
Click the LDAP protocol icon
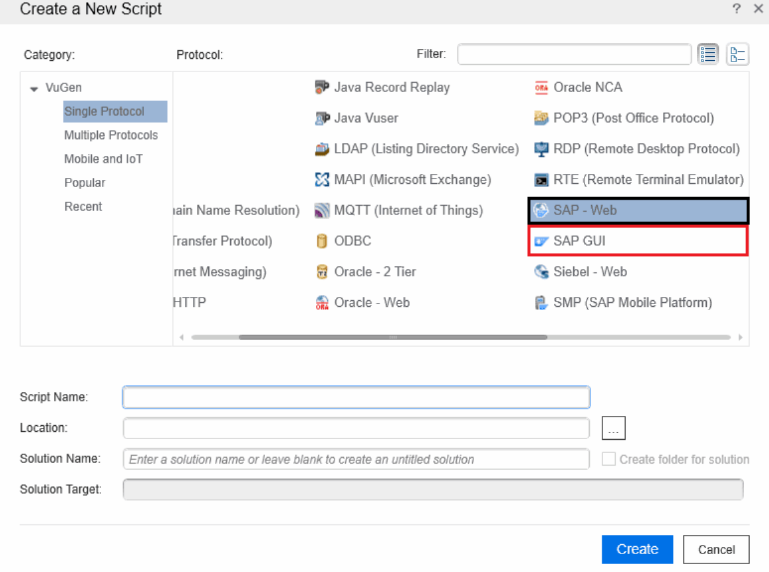322,149
